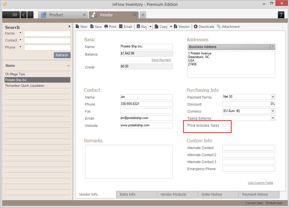Click the Attachment paperclip icon
Image resolution: width=290 pixels, height=208 pixels.
[219, 26]
